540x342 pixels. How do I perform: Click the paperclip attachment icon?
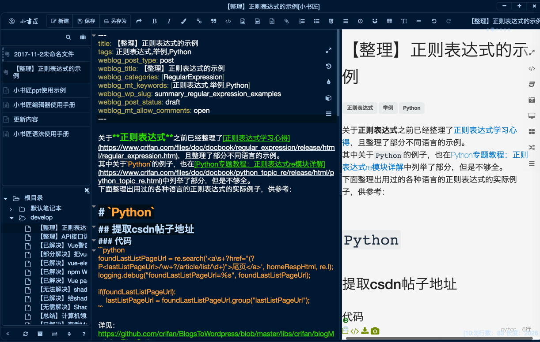286,21
